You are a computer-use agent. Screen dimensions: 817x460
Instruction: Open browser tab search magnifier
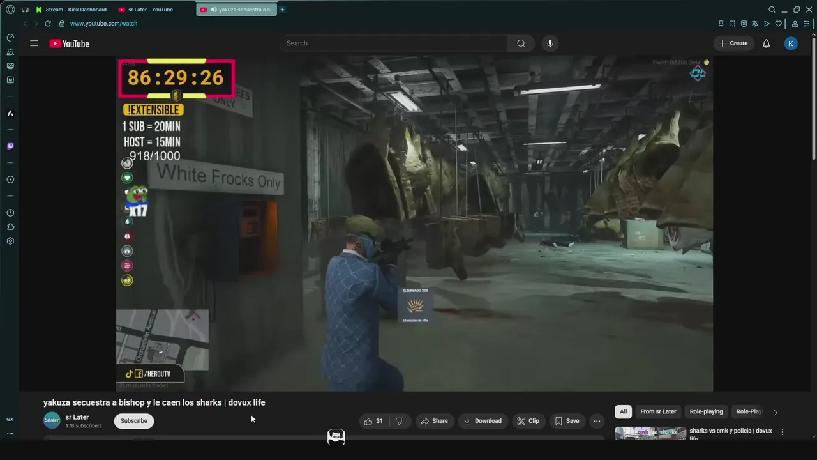772,10
